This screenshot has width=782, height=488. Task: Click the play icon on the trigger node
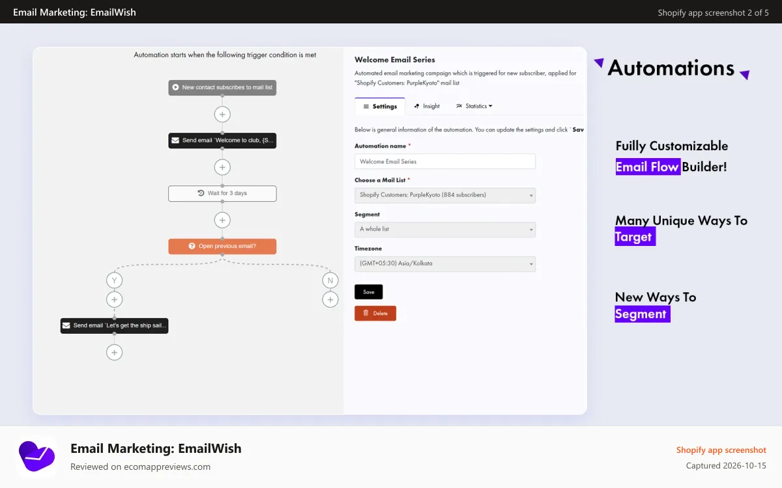175,87
